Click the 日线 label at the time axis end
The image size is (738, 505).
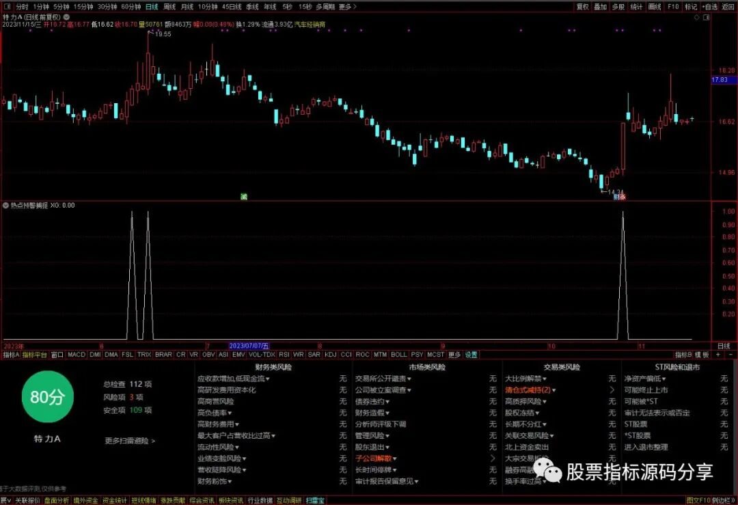point(724,346)
